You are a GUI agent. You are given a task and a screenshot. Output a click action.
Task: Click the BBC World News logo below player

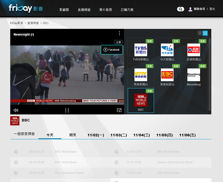tap(15, 121)
